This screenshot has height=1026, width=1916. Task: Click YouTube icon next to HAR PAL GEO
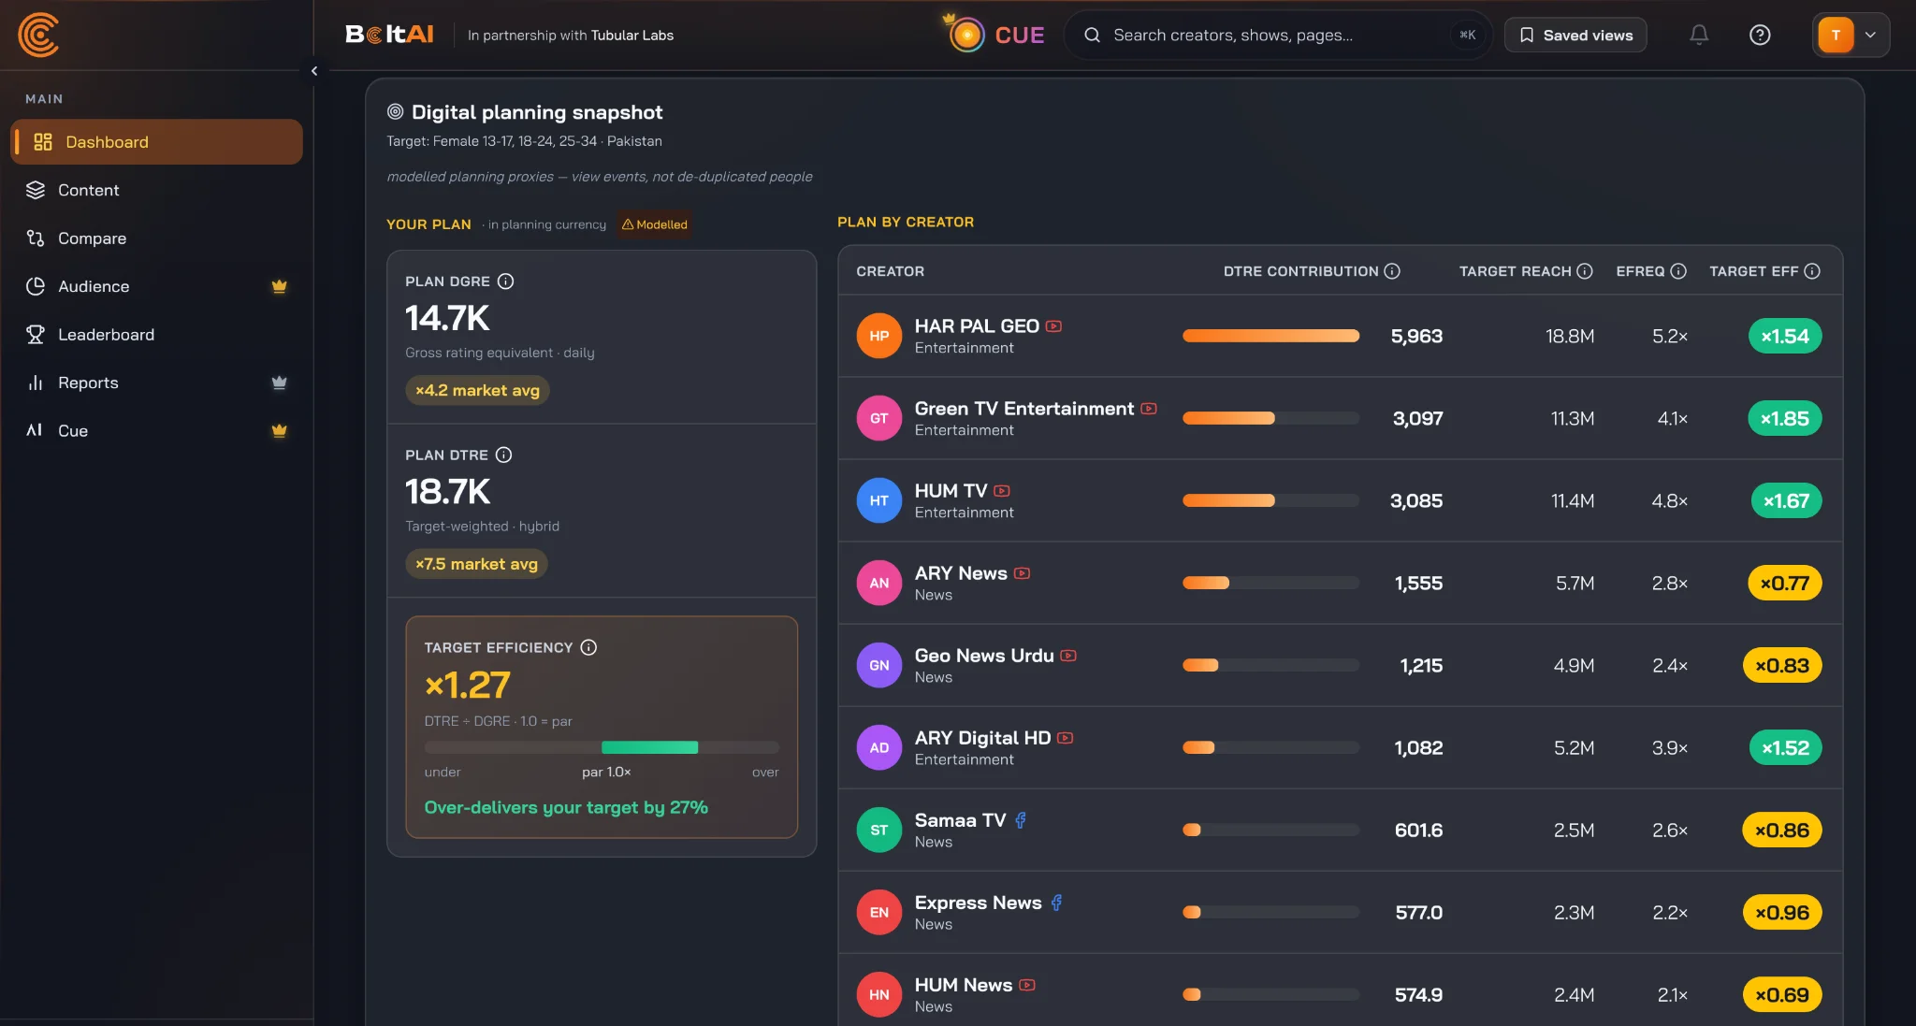(x=1054, y=326)
